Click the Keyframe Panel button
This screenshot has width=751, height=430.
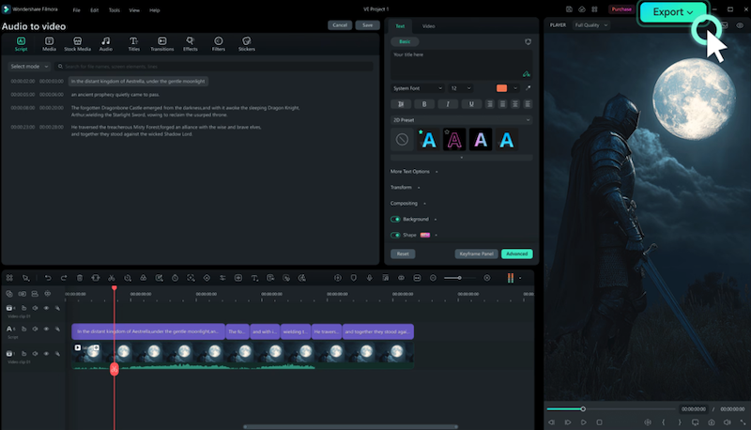coord(476,253)
